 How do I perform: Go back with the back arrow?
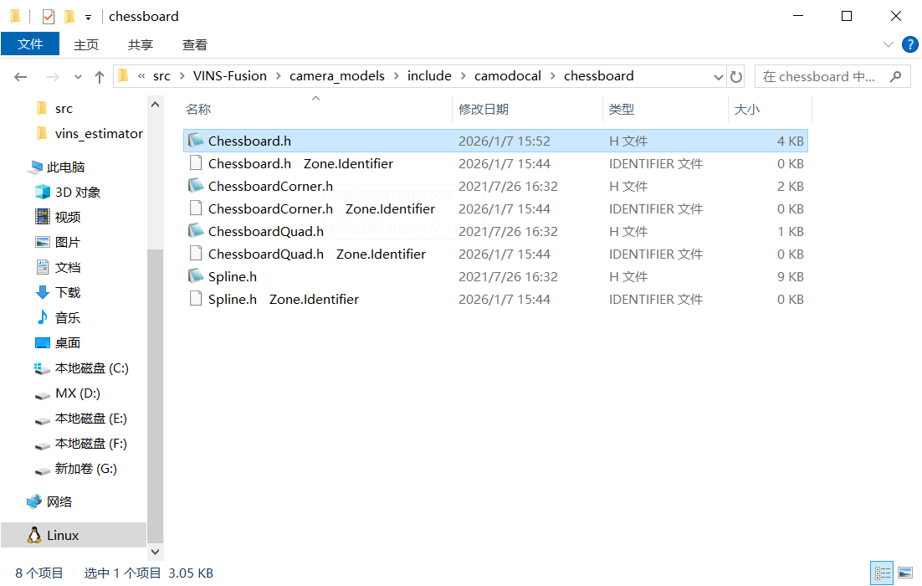(21, 76)
